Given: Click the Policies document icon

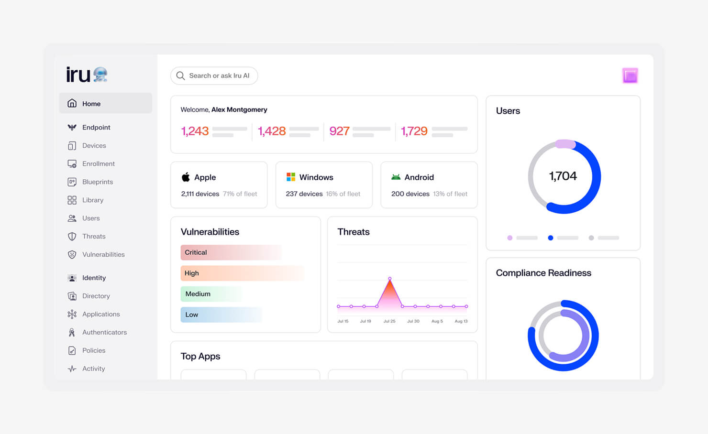Looking at the screenshot, I should click(72, 350).
